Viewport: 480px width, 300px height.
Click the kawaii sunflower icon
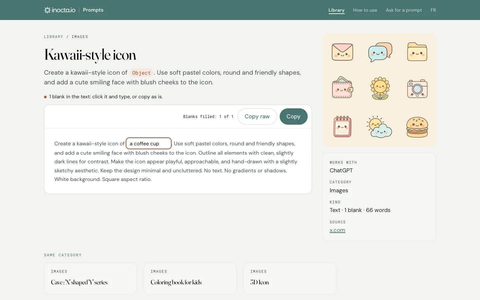380,88
